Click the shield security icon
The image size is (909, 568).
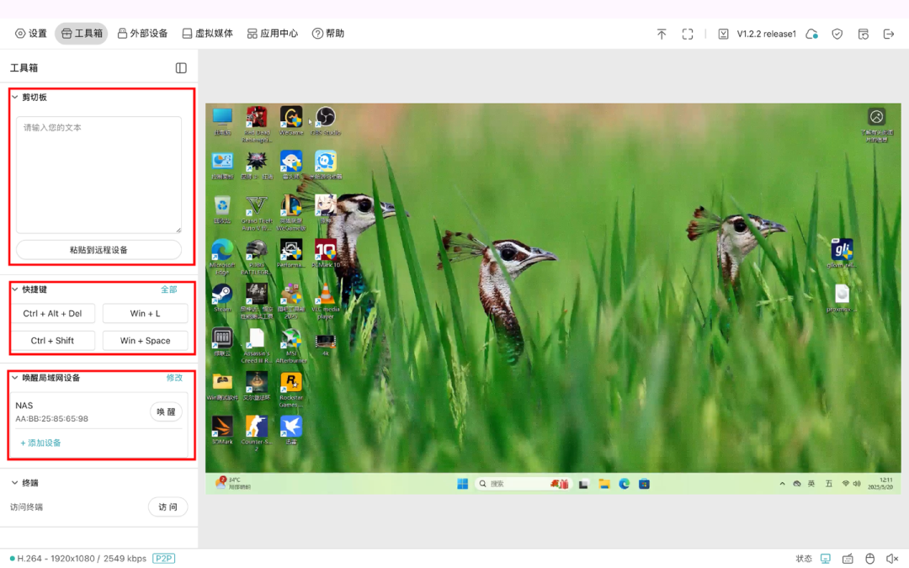[x=837, y=34]
